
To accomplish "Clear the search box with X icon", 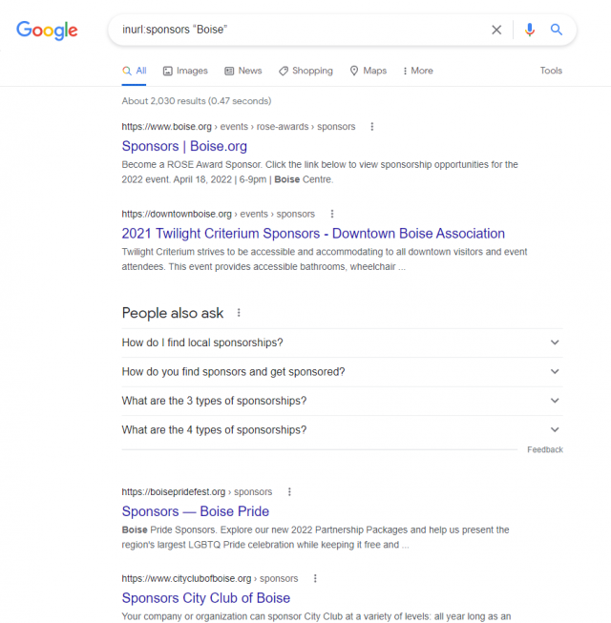I will [x=496, y=30].
